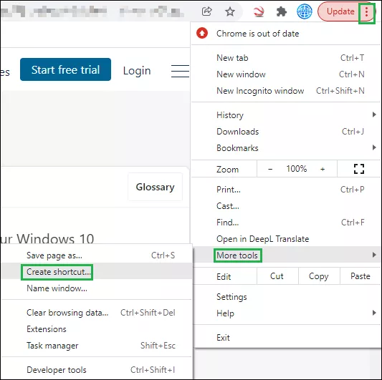Select 'Chrome is out of date' entry

tap(286, 34)
